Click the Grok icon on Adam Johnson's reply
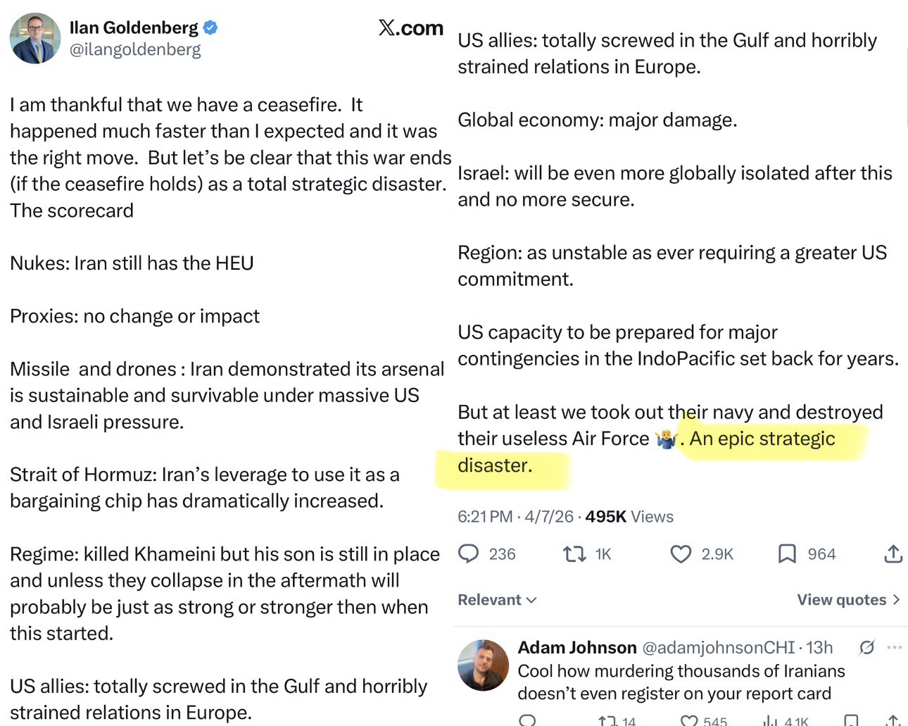The height and width of the screenshot is (726, 908). click(866, 647)
